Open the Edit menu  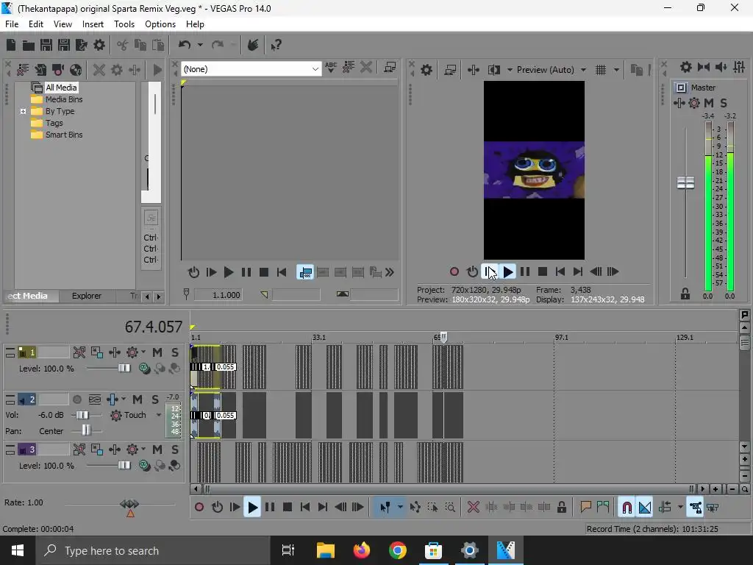point(35,24)
